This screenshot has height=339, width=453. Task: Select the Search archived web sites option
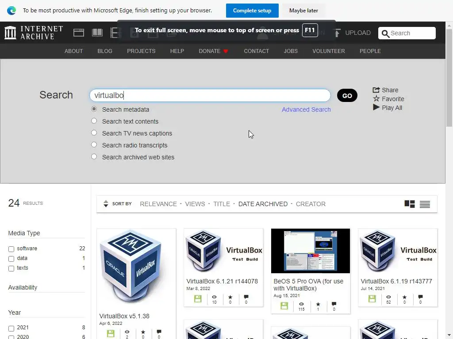pyautogui.click(x=94, y=157)
